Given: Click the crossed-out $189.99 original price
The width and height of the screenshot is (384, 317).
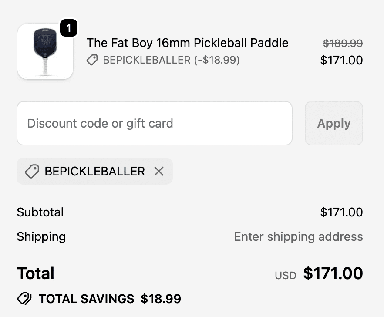Looking at the screenshot, I should click(x=343, y=43).
